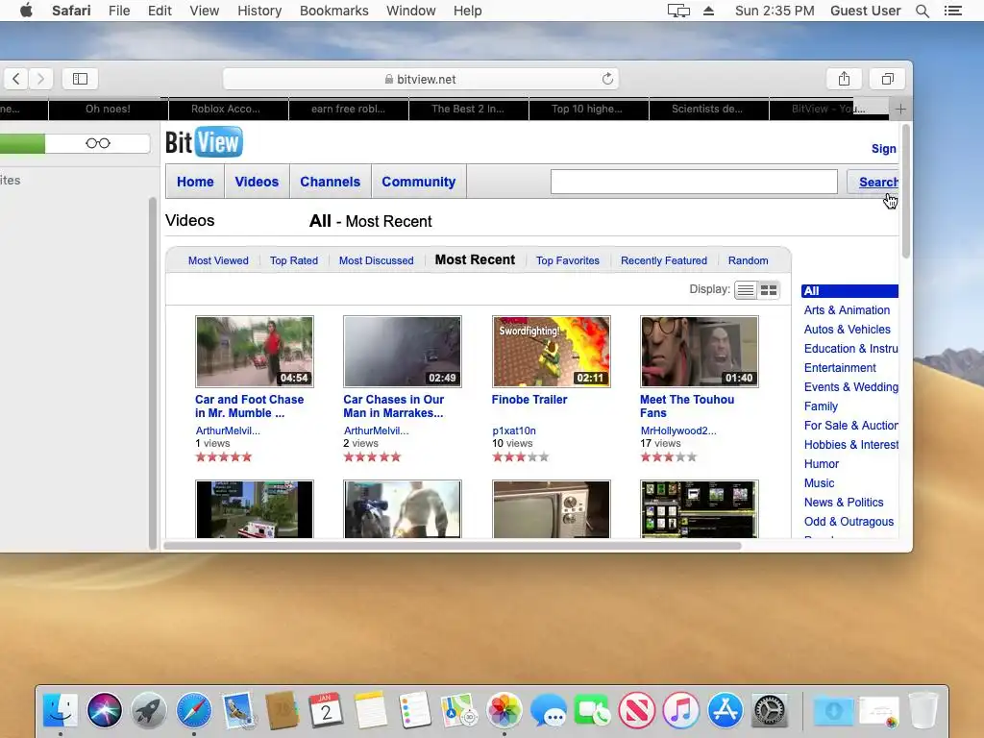
Task: Switch display to grid view icon
Action: [x=769, y=290]
